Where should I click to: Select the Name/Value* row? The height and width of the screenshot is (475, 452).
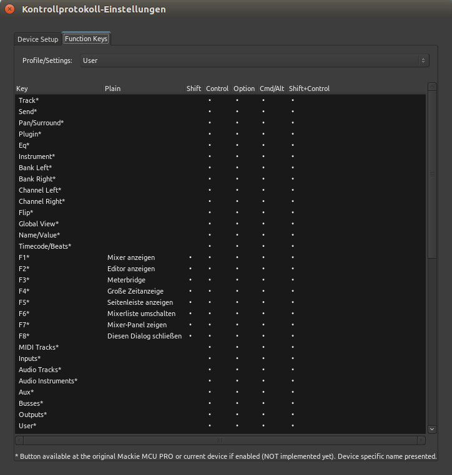[220, 235]
